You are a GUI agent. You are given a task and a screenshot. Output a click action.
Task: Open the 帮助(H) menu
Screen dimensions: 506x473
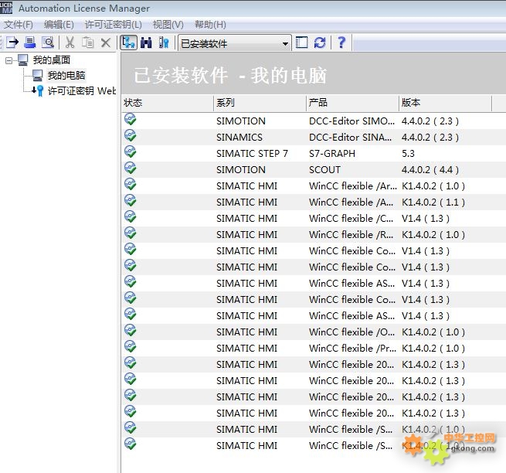(x=210, y=25)
